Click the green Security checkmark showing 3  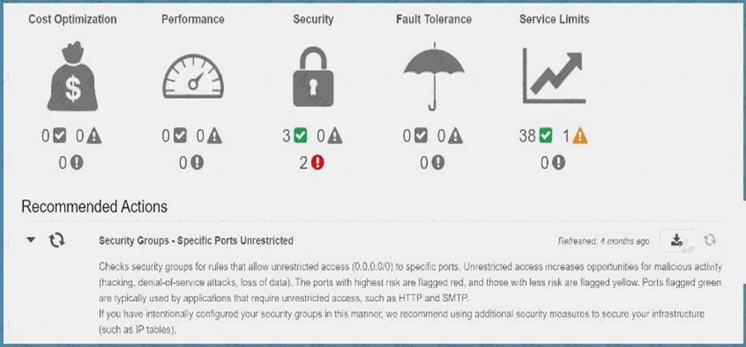click(300, 136)
